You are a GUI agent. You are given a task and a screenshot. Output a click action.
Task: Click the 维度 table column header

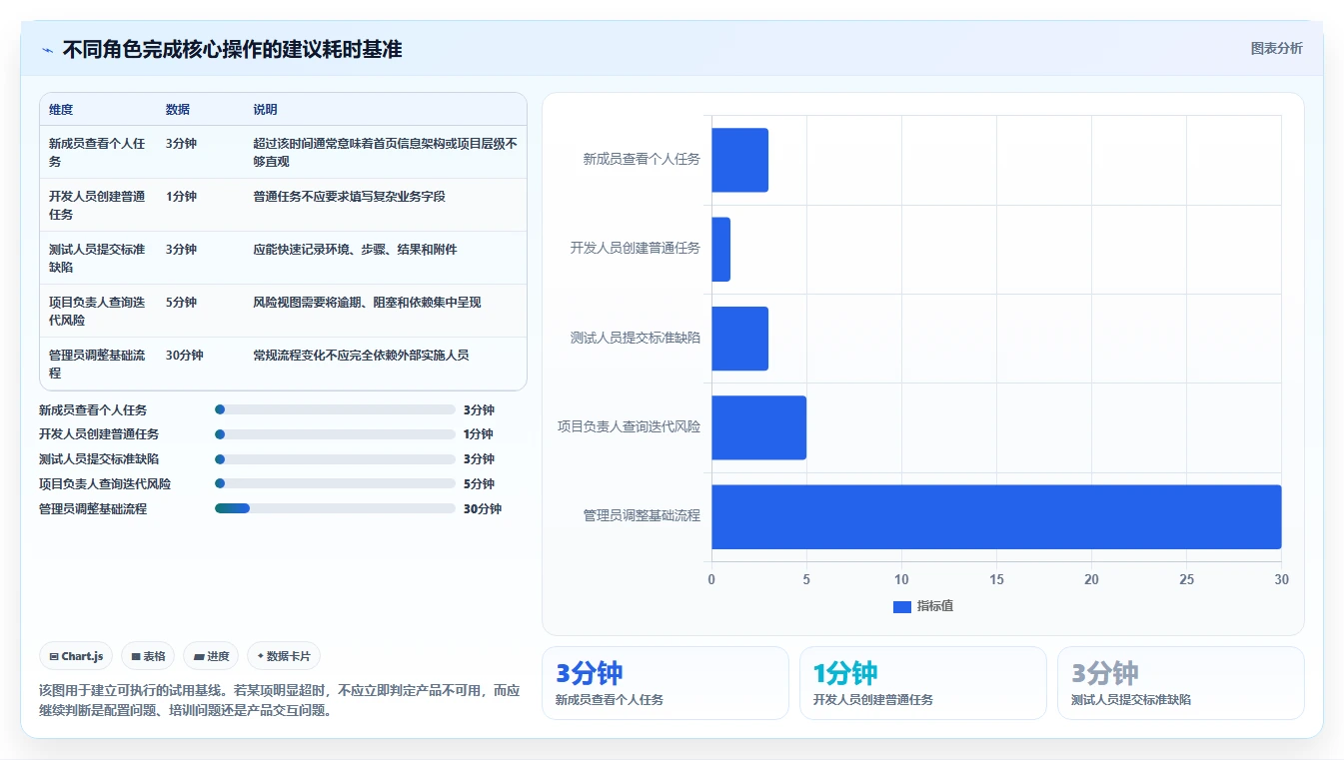pyautogui.click(x=61, y=110)
